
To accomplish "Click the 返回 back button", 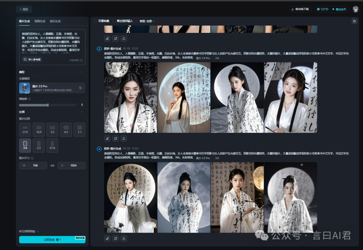I will tap(24, 9).
